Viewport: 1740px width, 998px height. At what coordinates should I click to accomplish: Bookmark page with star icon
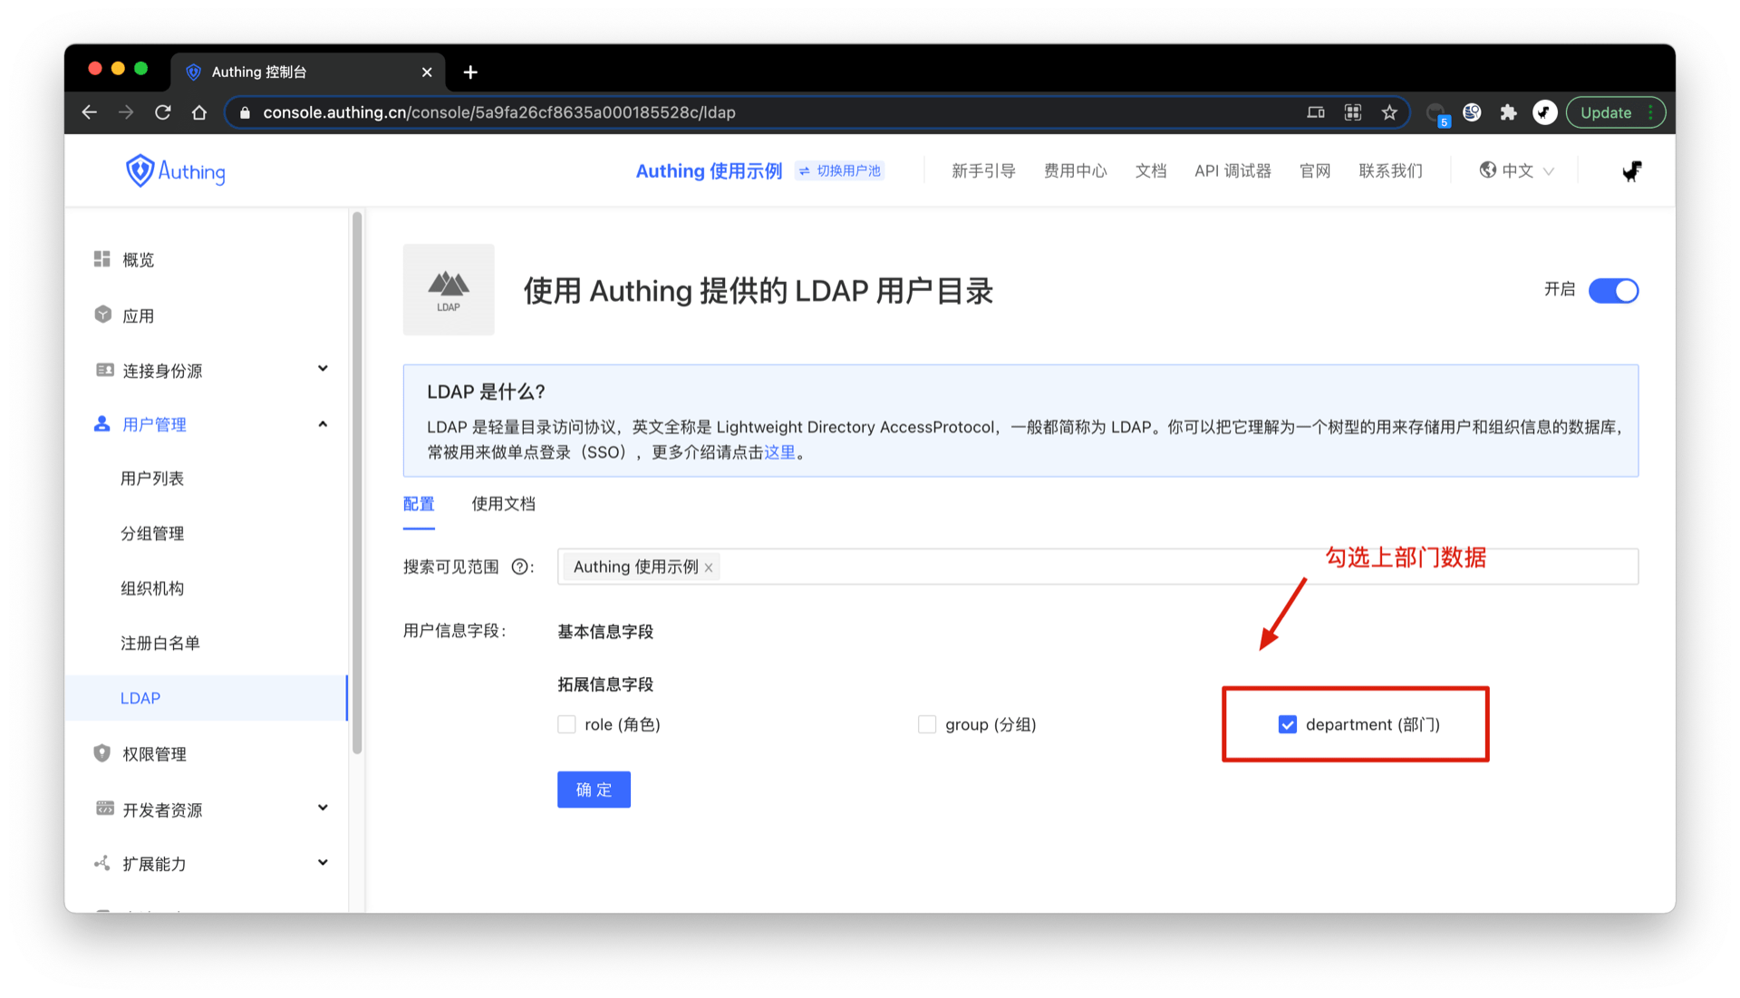1389,112
